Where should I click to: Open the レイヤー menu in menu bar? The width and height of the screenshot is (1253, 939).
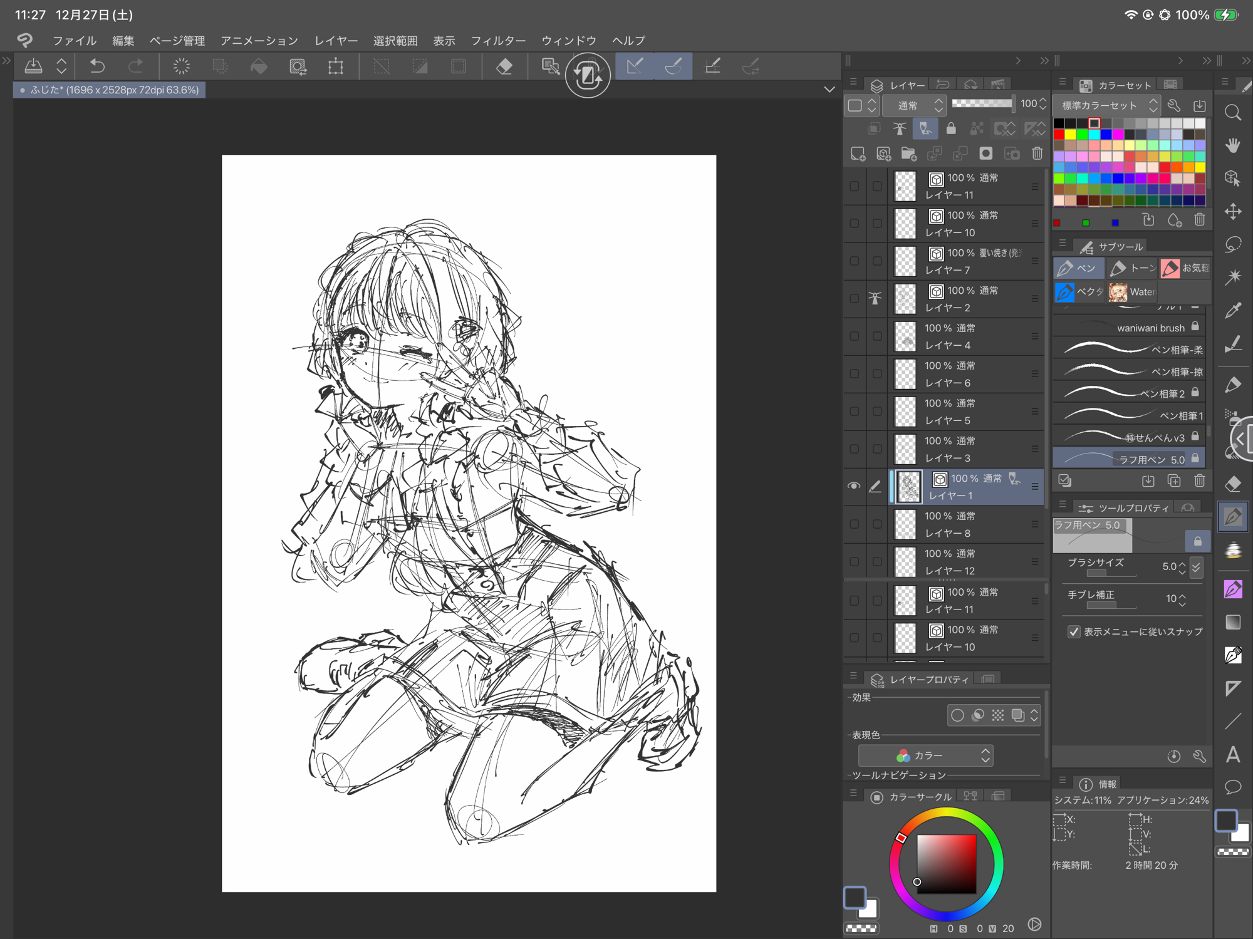(336, 41)
